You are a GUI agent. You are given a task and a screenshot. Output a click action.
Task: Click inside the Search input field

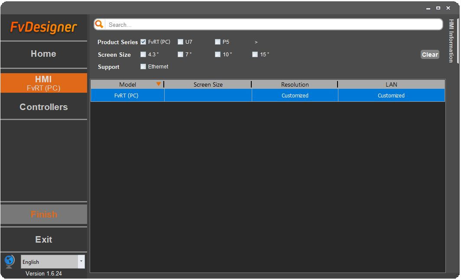click(x=273, y=25)
